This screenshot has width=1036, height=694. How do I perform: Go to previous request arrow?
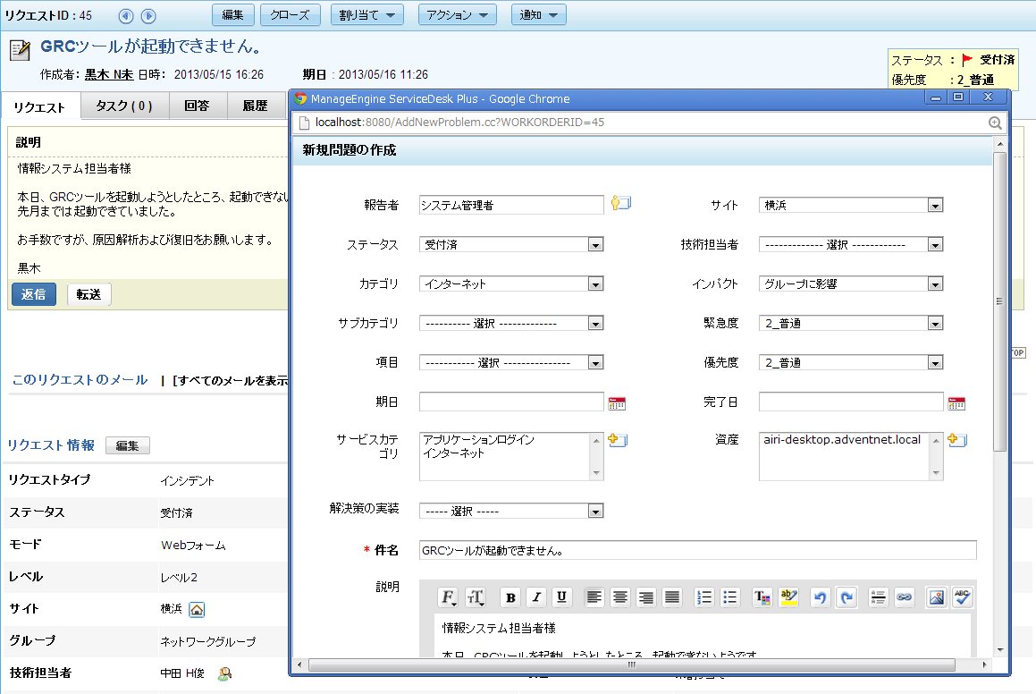(126, 16)
